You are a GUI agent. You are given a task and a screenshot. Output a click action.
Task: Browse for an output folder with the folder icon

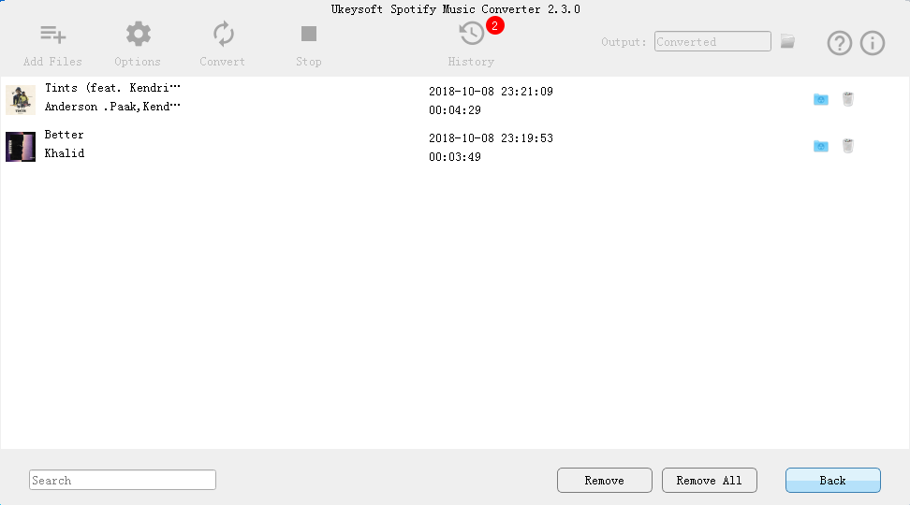787,41
